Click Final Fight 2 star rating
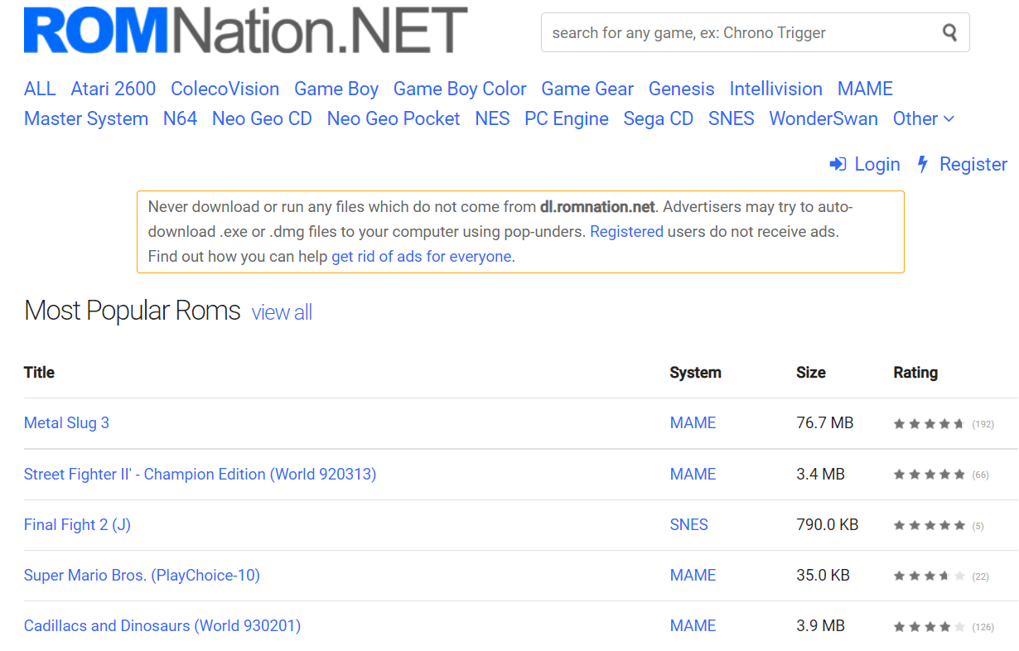 (x=929, y=525)
